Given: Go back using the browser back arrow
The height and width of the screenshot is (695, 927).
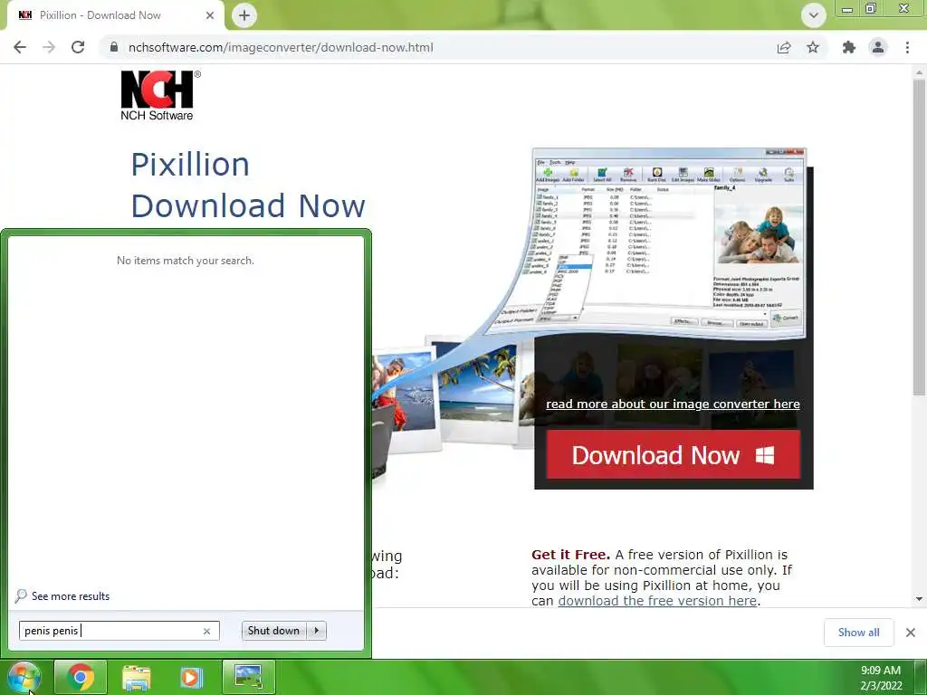Looking at the screenshot, I should [20, 47].
